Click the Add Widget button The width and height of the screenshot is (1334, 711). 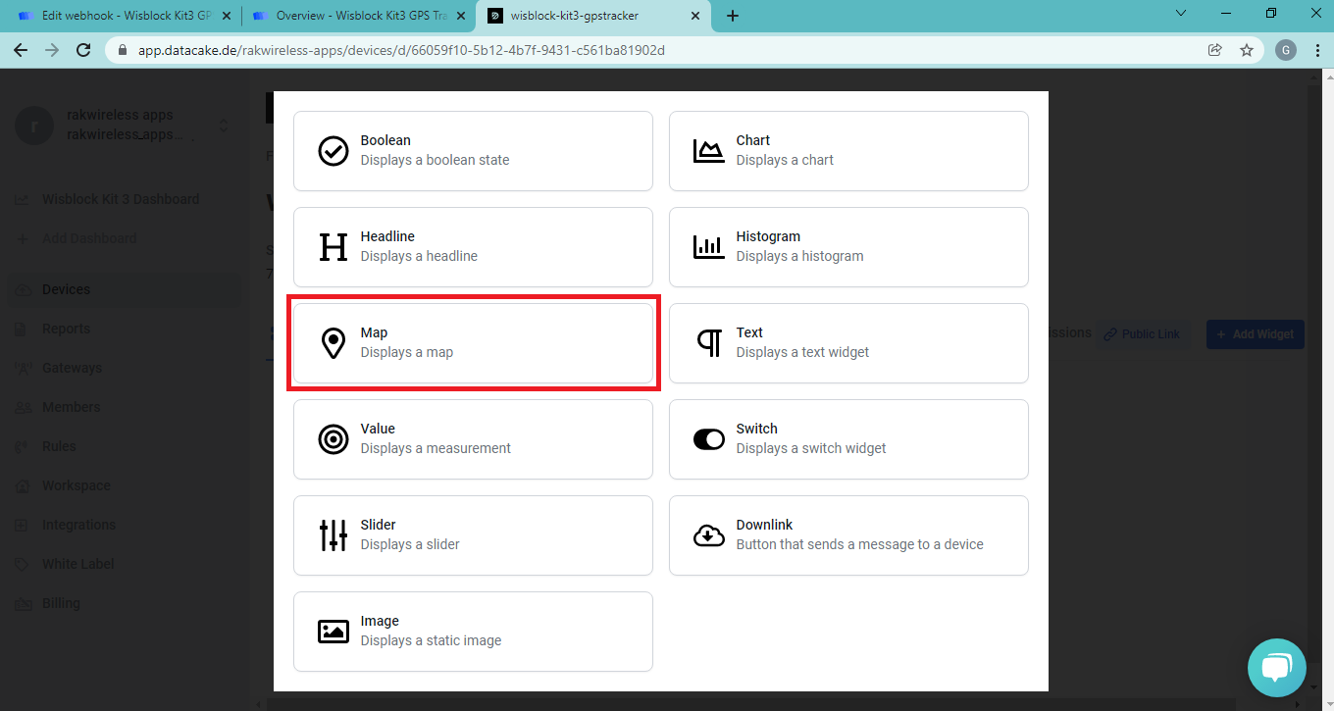click(x=1255, y=334)
